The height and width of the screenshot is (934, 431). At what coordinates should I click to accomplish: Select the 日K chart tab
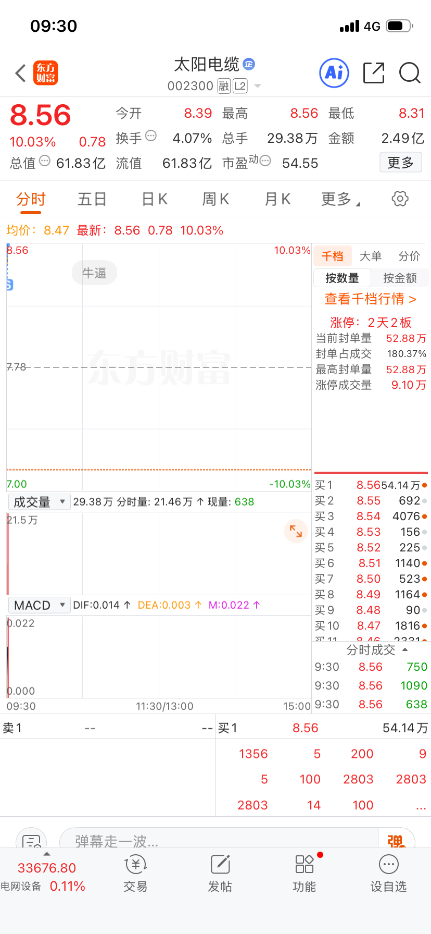[x=155, y=199]
